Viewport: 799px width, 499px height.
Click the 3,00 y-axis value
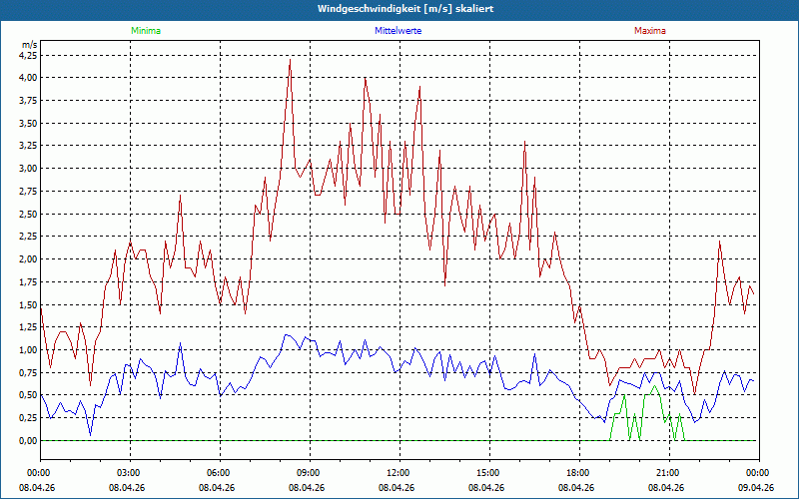click(x=29, y=169)
